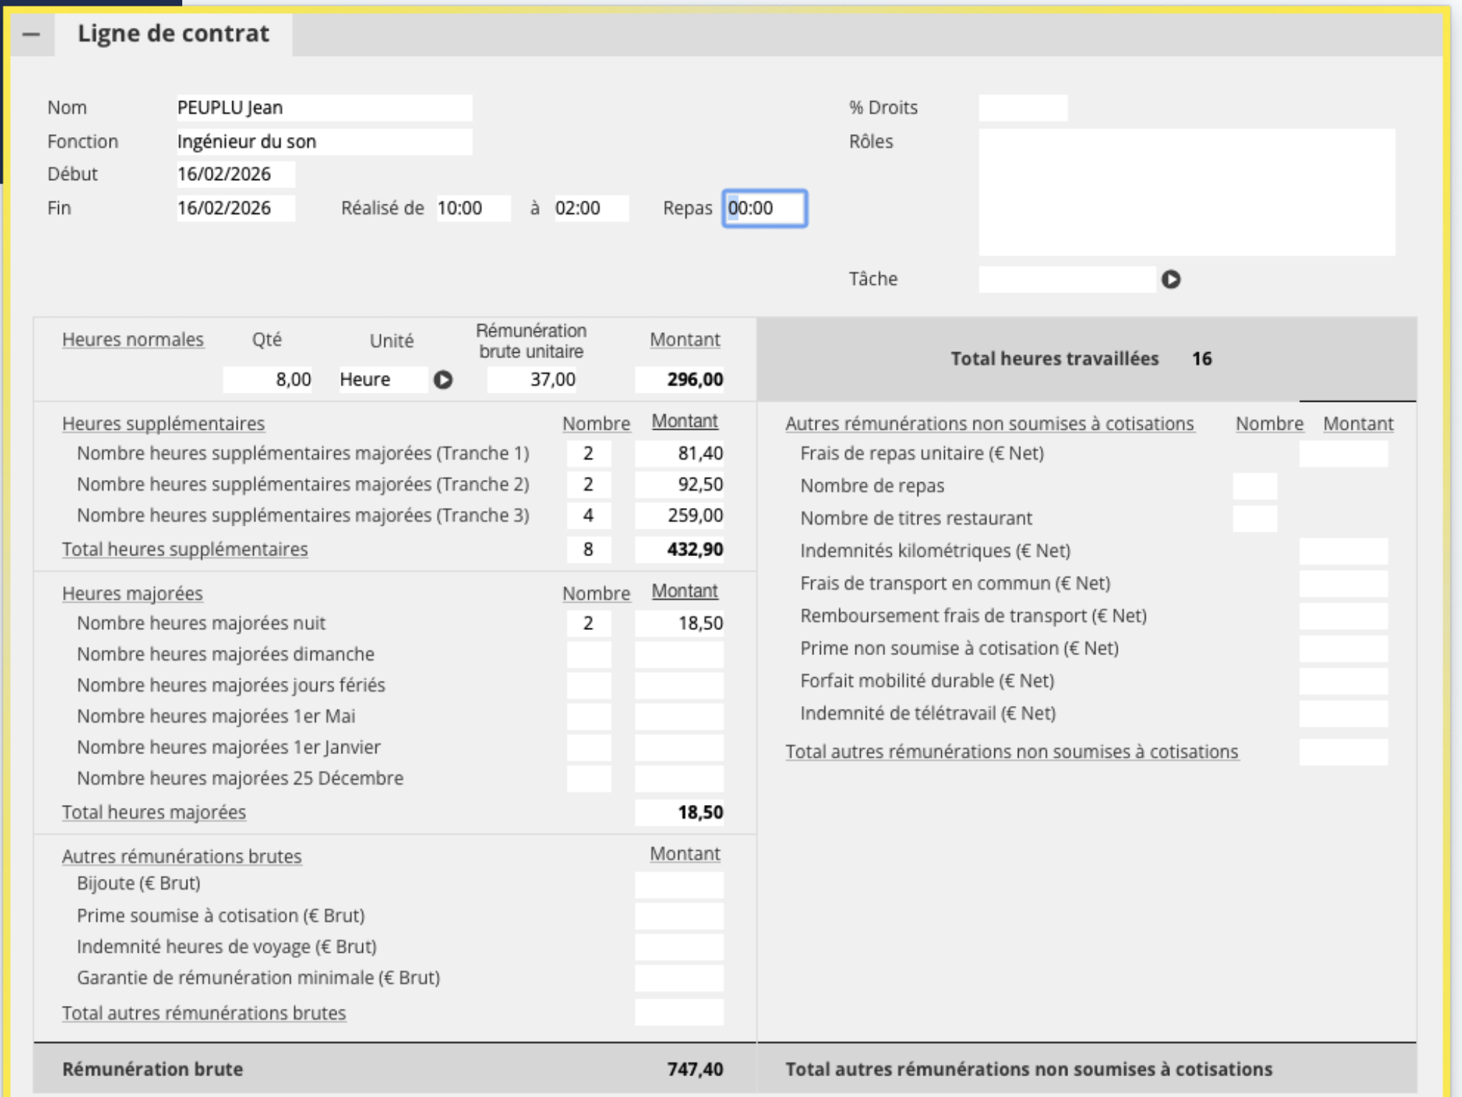Click the Réalisé de start time 10:00
The image size is (1462, 1097).
pyautogui.click(x=473, y=208)
